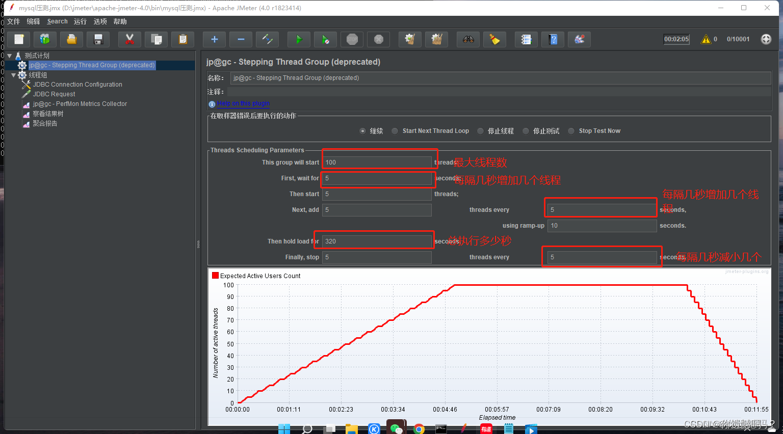Open the Help question mark icon
Viewport: 783px width, 434px height.
coord(553,39)
